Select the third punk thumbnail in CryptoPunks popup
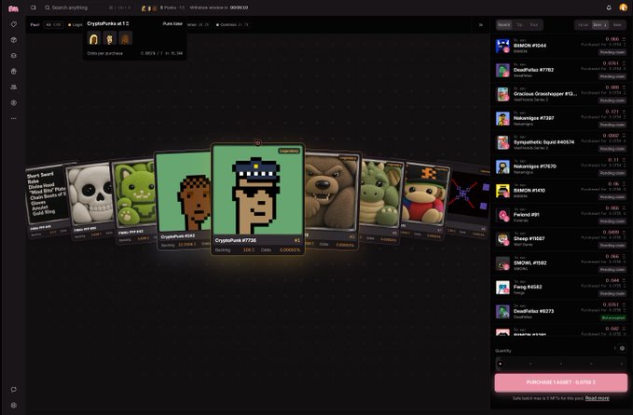This screenshot has height=415, width=633. [x=126, y=39]
